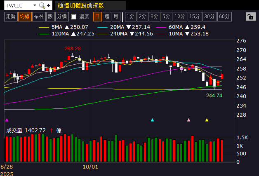Switch to the 走勢 trend view
The height and width of the screenshot is (176, 259).
click(x=11, y=16)
